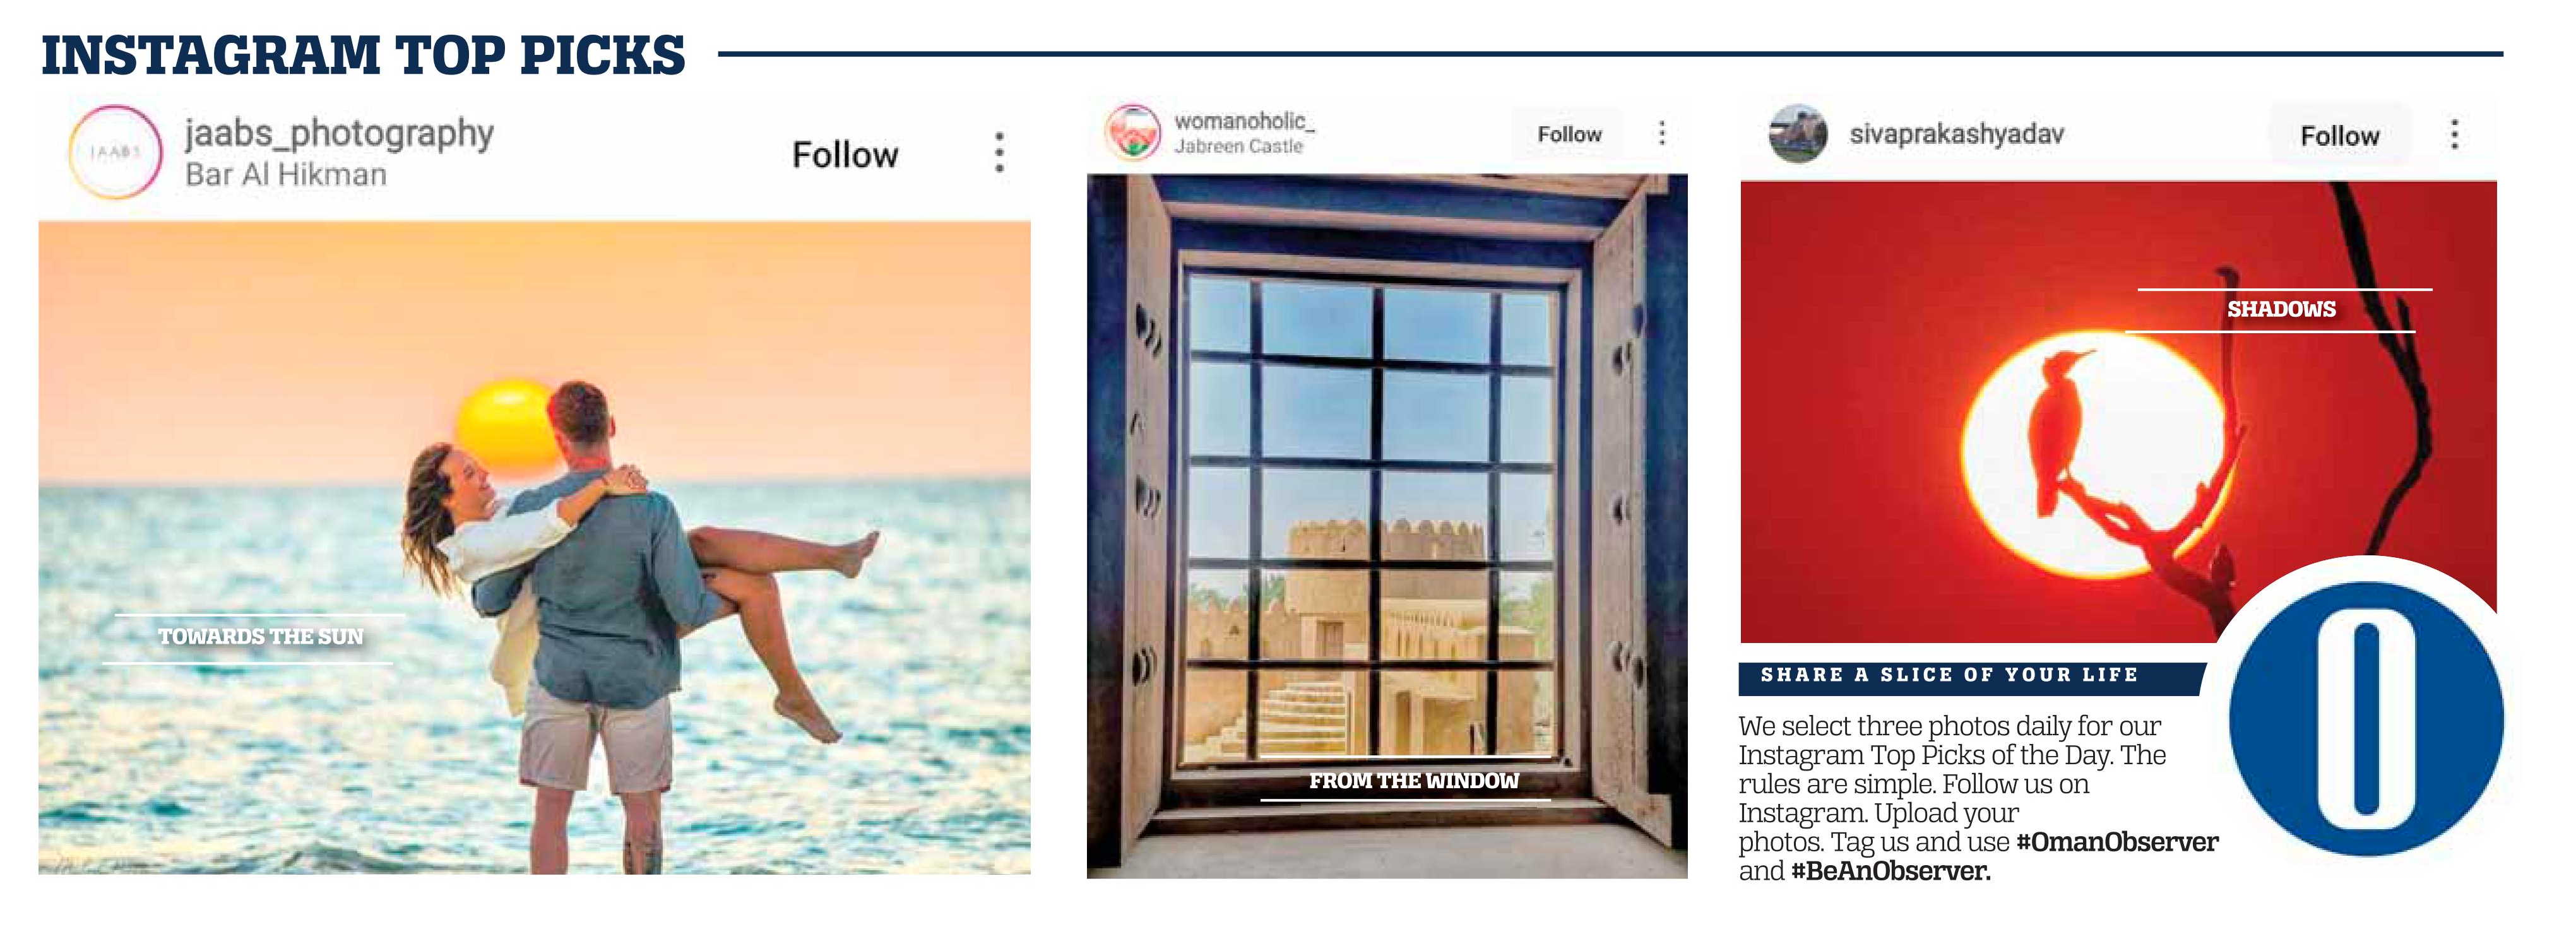The height and width of the screenshot is (927, 2576).
Task: Open the Jabreen Castle location tag
Action: [1238, 146]
